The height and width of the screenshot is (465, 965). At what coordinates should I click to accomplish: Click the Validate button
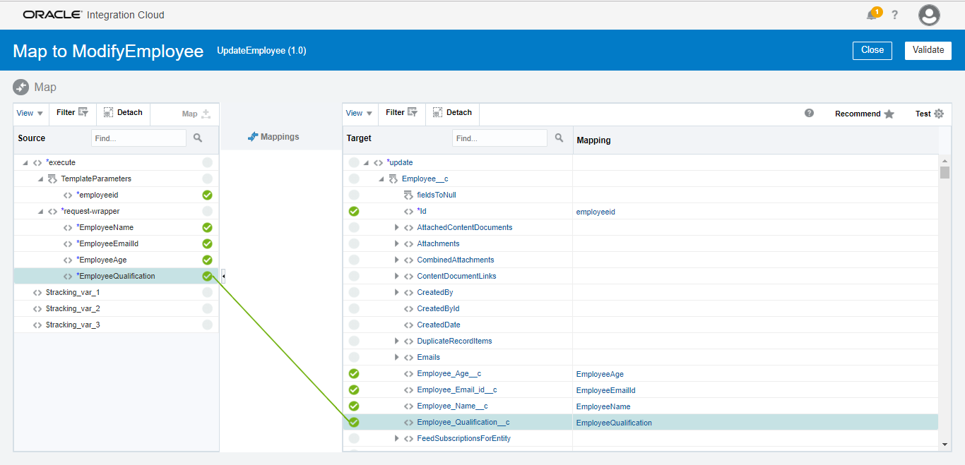pos(928,50)
